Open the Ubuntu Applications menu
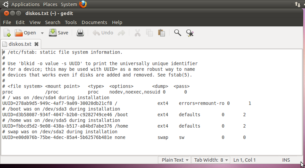 coord(25,4)
